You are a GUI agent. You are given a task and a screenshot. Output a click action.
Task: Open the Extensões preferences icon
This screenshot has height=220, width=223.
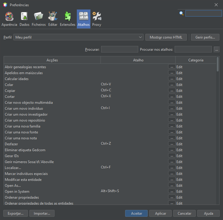click(x=68, y=19)
